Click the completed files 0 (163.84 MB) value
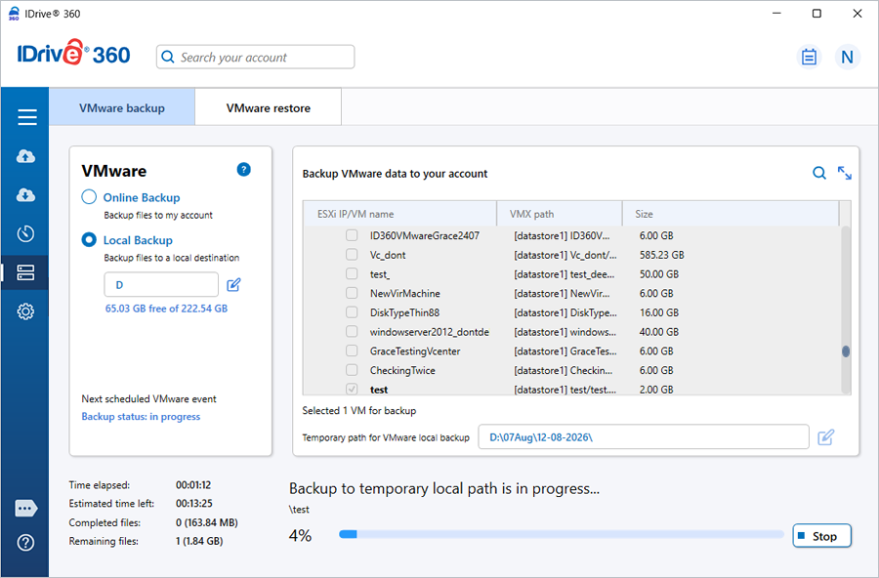The height and width of the screenshot is (578, 879). point(207,522)
